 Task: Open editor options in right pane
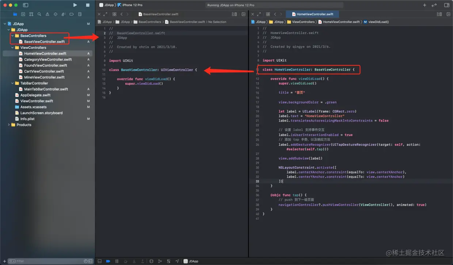[439, 14]
